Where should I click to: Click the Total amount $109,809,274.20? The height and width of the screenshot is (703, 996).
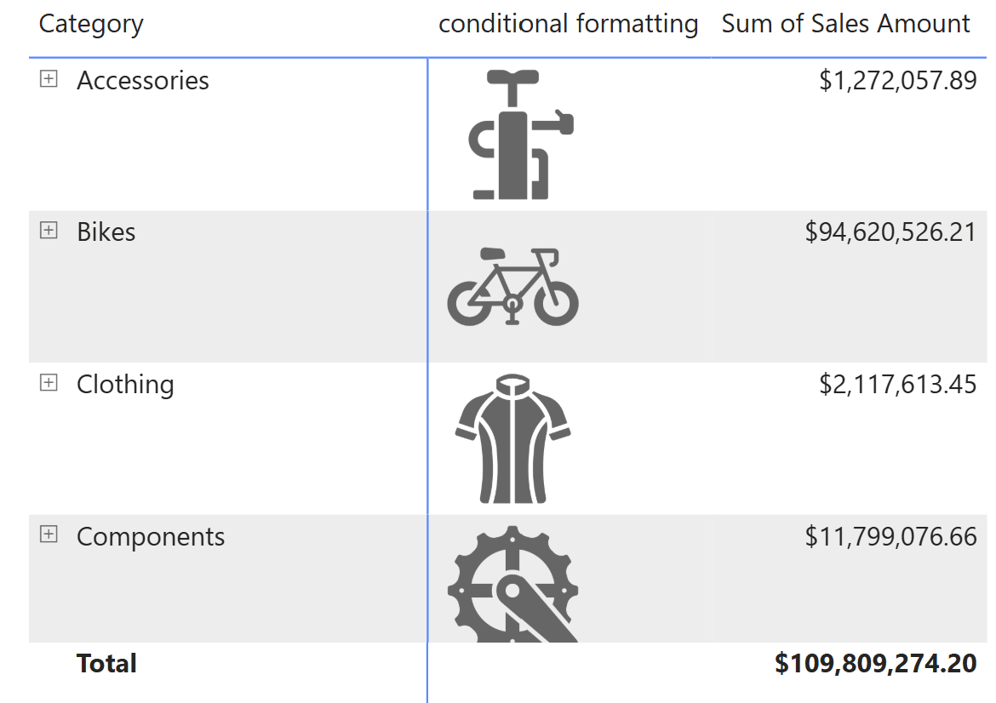[875, 664]
